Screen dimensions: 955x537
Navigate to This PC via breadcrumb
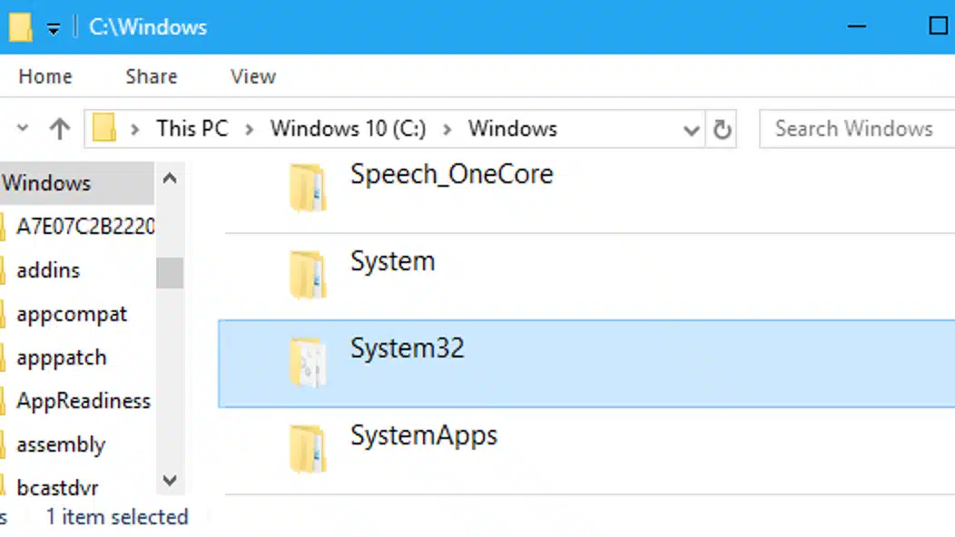pyautogui.click(x=192, y=128)
